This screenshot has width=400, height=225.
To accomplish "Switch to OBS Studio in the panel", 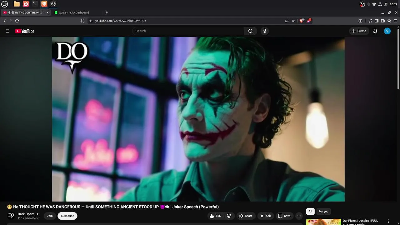I will point(53,4).
